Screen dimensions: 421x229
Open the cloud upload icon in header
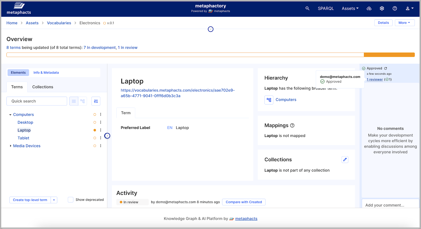click(x=369, y=8)
